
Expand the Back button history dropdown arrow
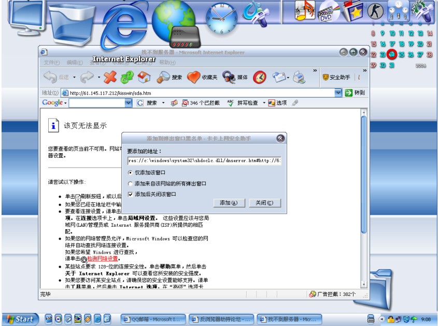[x=74, y=77]
